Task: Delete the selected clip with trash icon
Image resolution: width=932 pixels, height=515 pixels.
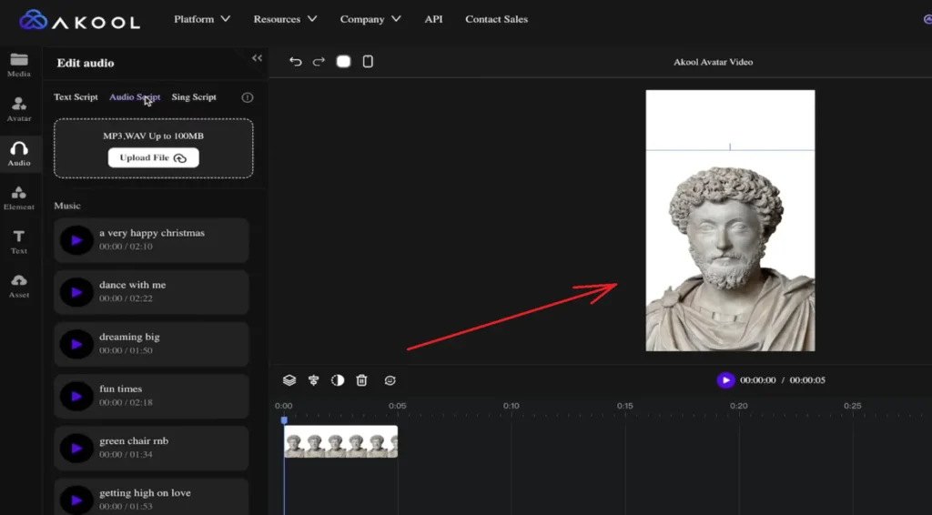Action: tap(361, 380)
